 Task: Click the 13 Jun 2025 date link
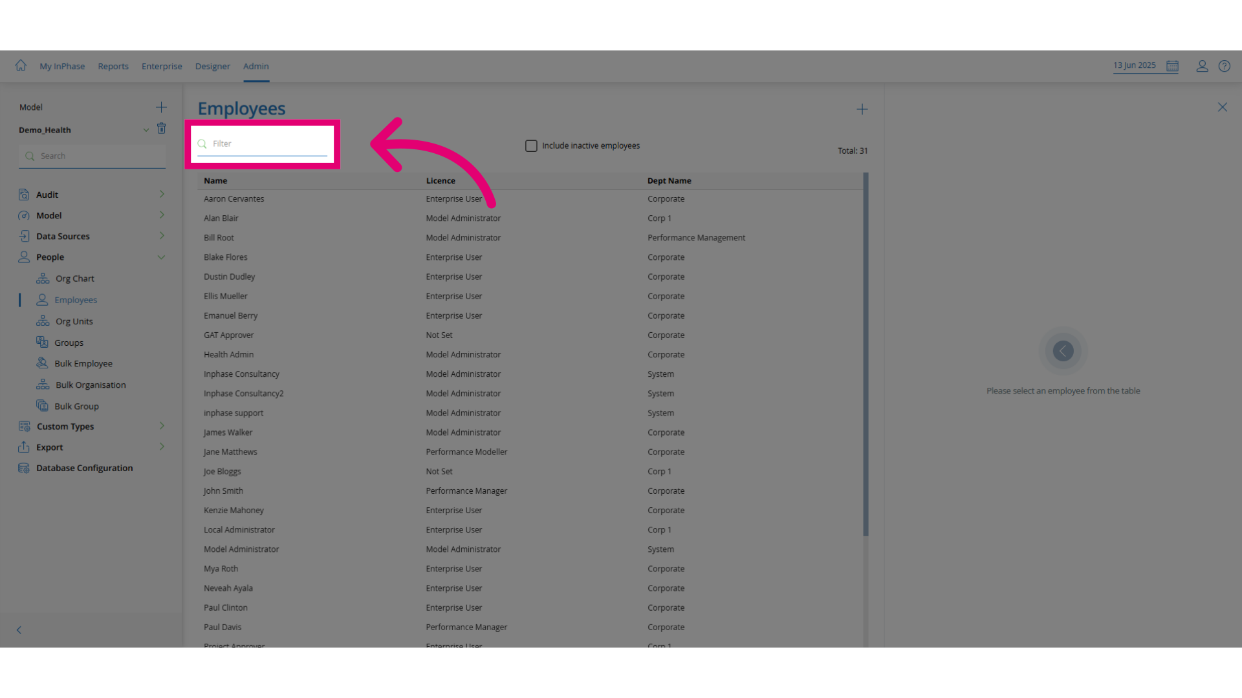pos(1135,66)
